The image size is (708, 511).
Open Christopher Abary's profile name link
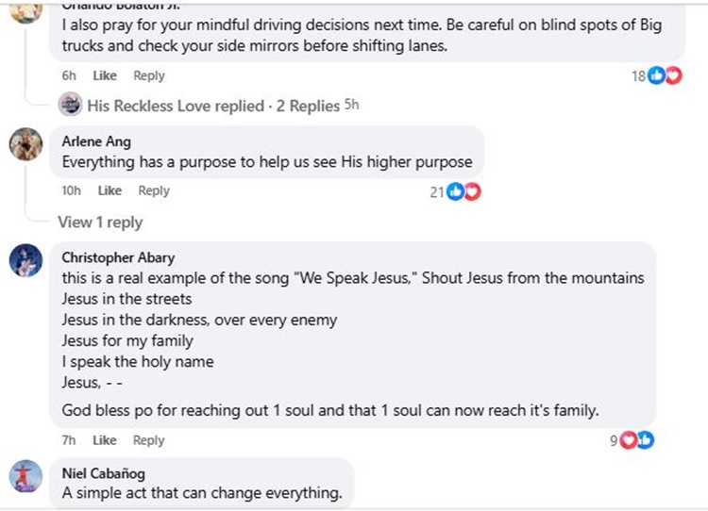(x=118, y=257)
